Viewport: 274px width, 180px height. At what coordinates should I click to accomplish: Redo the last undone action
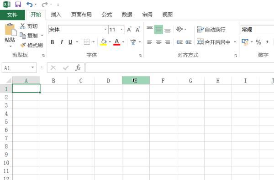tap(45, 5)
